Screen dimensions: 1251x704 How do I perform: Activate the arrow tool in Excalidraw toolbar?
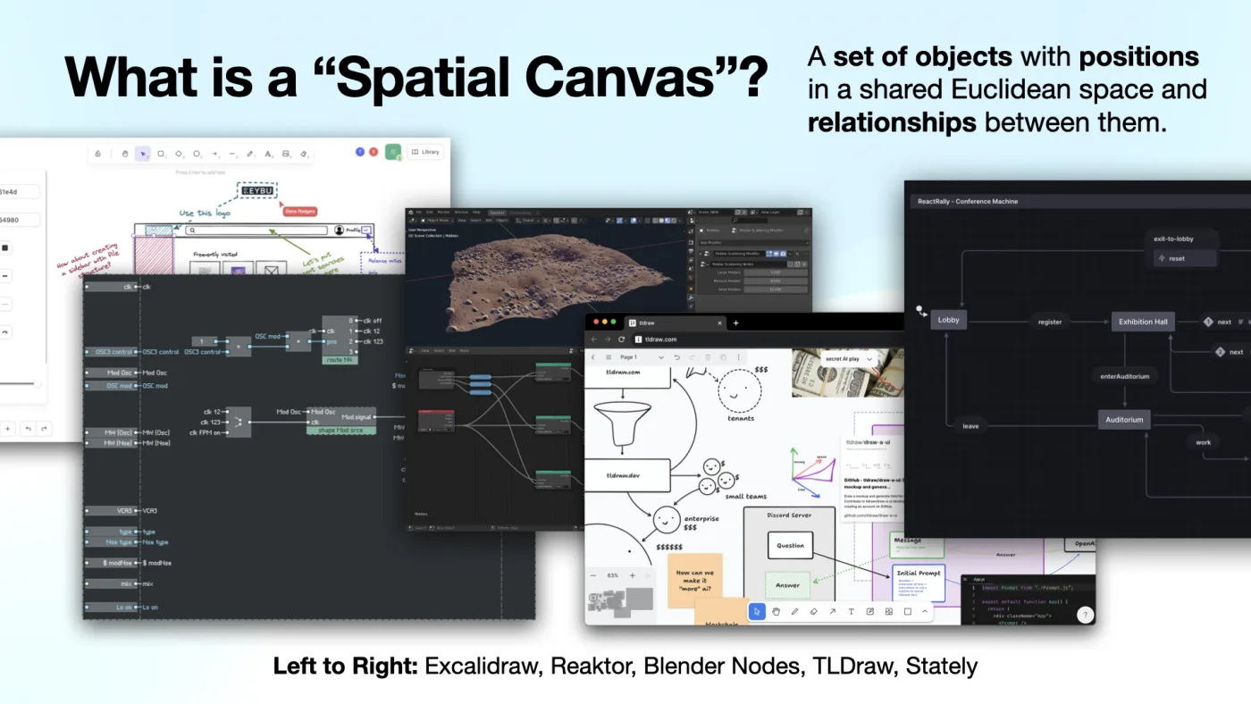click(215, 154)
